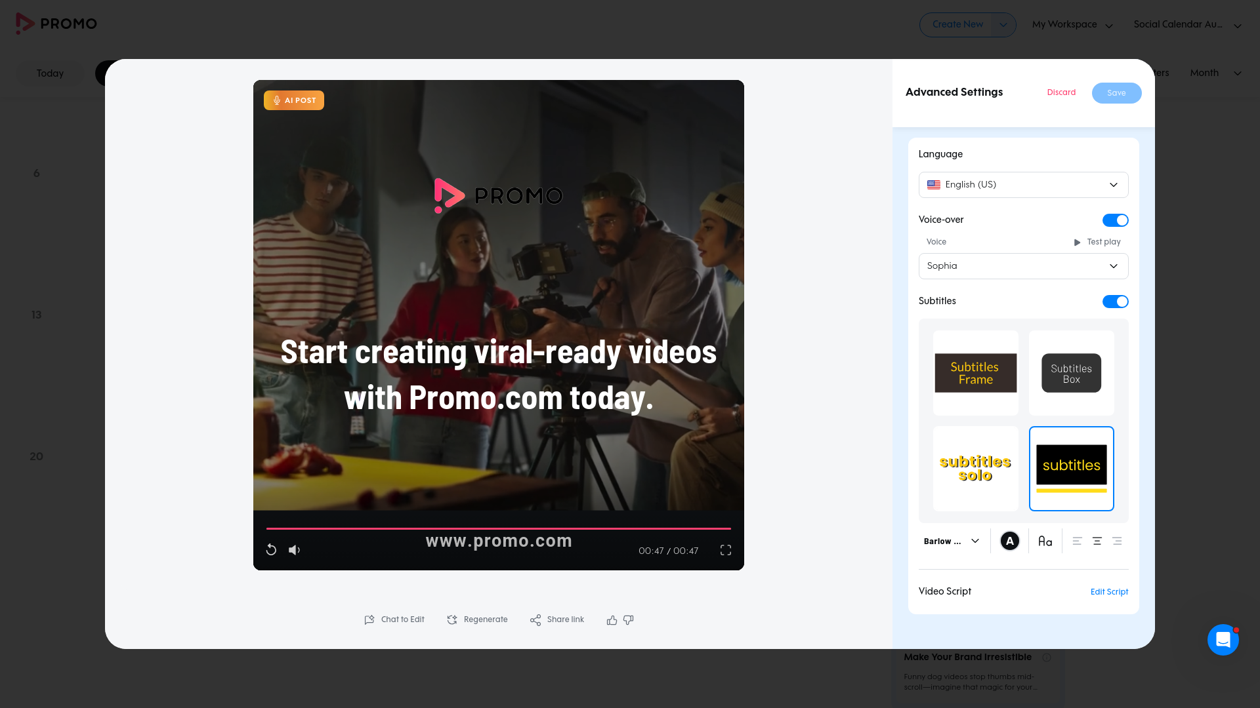Viewport: 1260px width, 708px height.
Task: Center-align the subtitles text
Action: point(1097,541)
